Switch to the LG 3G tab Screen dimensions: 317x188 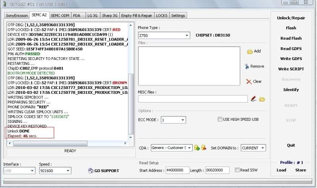93,16
